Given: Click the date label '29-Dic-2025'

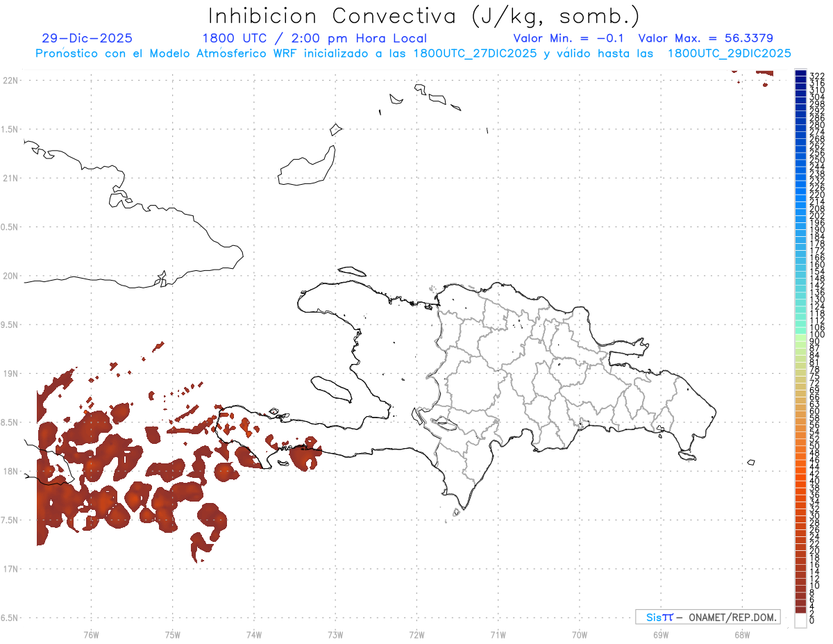Looking at the screenshot, I should [87, 38].
